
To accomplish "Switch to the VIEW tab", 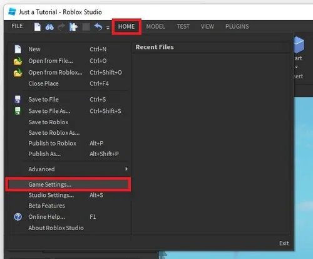I will coord(207,26).
